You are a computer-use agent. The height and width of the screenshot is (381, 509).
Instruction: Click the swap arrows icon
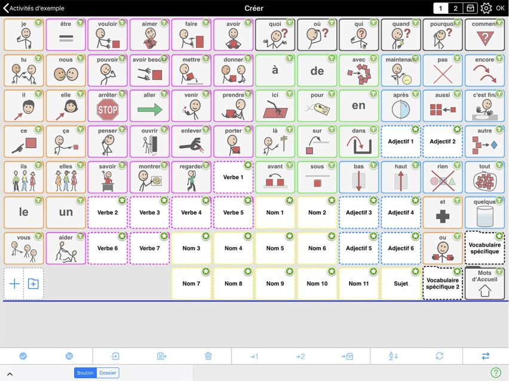click(x=486, y=356)
